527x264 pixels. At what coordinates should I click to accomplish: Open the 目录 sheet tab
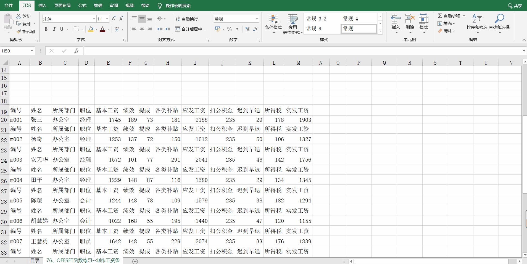pyautogui.click(x=35, y=260)
